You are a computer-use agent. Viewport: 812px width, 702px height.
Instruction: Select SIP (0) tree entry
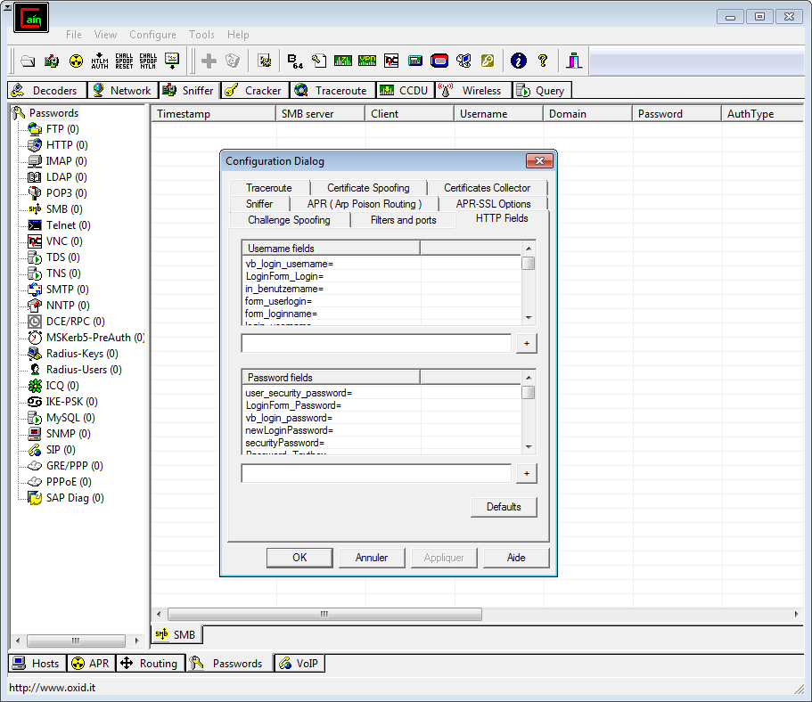click(61, 450)
